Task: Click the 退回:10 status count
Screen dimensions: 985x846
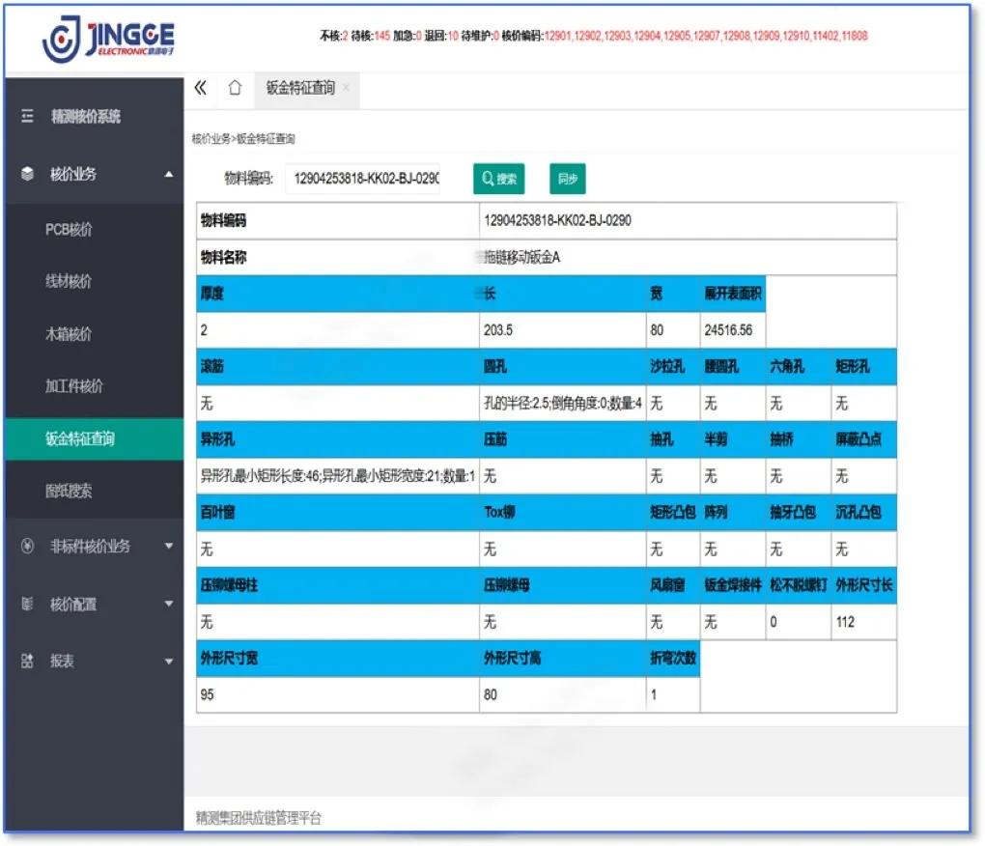Action: coord(441,36)
